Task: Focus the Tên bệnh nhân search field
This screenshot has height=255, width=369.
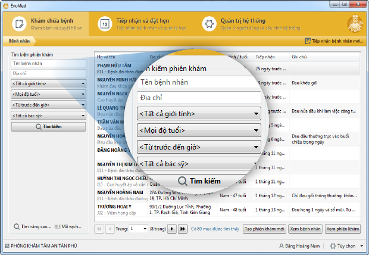Action: coord(48,63)
